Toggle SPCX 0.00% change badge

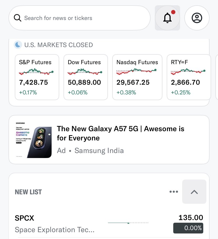tap(188, 228)
